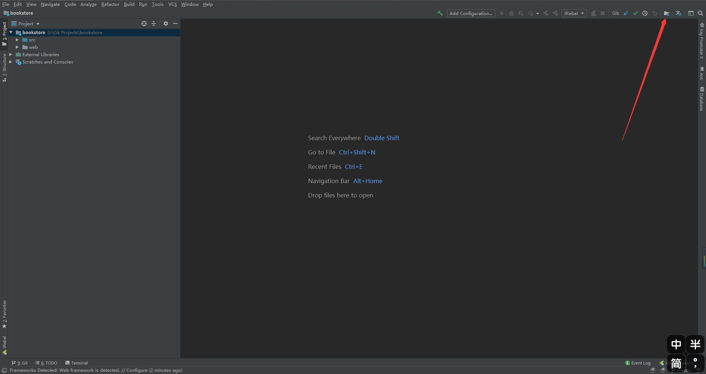Toggle the 6: TODO bottom tool window
706x374 pixels.
point(46,363)
